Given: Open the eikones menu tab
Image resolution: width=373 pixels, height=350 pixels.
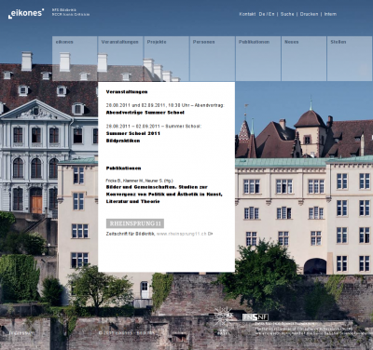Looking at the screenshot, I should pyautogui.click(x=75, y=59).
